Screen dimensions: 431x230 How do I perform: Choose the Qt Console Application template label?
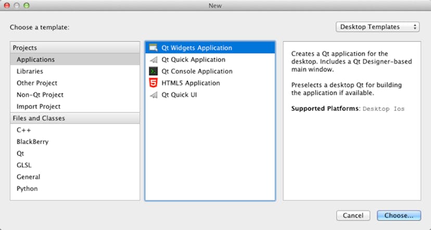(x=197, y=71)
